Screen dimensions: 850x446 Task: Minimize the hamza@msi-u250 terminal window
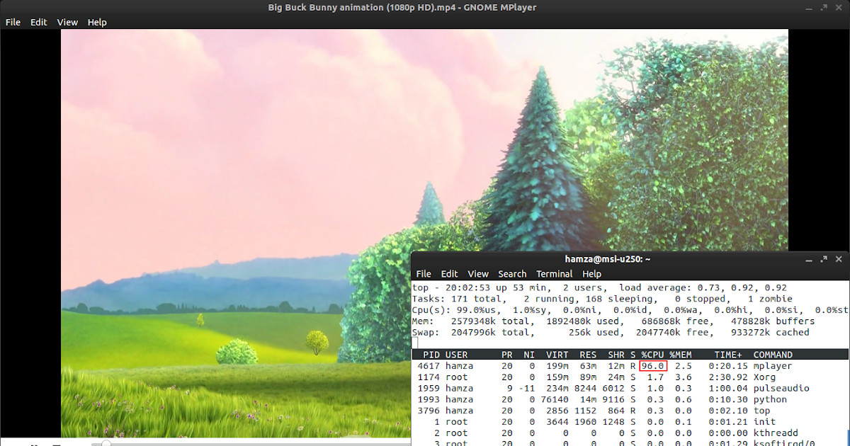[x=810, y=259]
